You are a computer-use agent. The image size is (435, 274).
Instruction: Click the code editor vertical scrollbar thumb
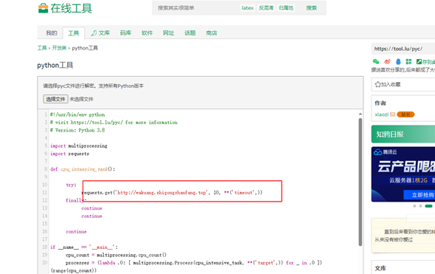click(x=360, y=182)
